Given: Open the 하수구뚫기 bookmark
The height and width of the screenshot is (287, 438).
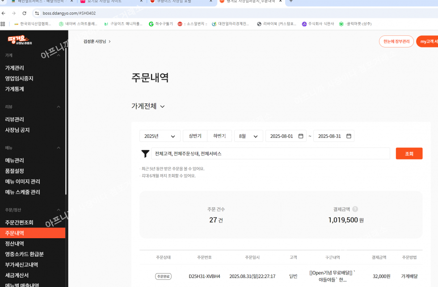Looking at the screenshot, I should click(x=161, y=24).
